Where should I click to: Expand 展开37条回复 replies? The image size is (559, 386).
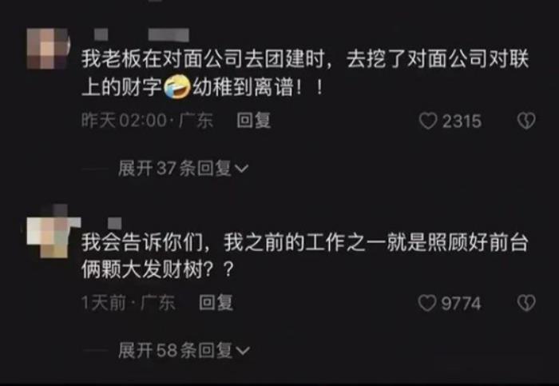point(183,169)
